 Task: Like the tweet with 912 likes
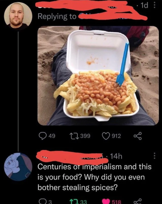[x=106, y=136]
